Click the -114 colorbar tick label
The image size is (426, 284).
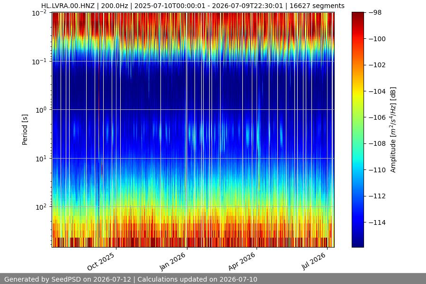point(377,222)
